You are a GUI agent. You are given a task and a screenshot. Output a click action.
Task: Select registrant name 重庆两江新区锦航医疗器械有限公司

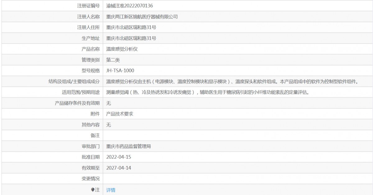point(142,16)
